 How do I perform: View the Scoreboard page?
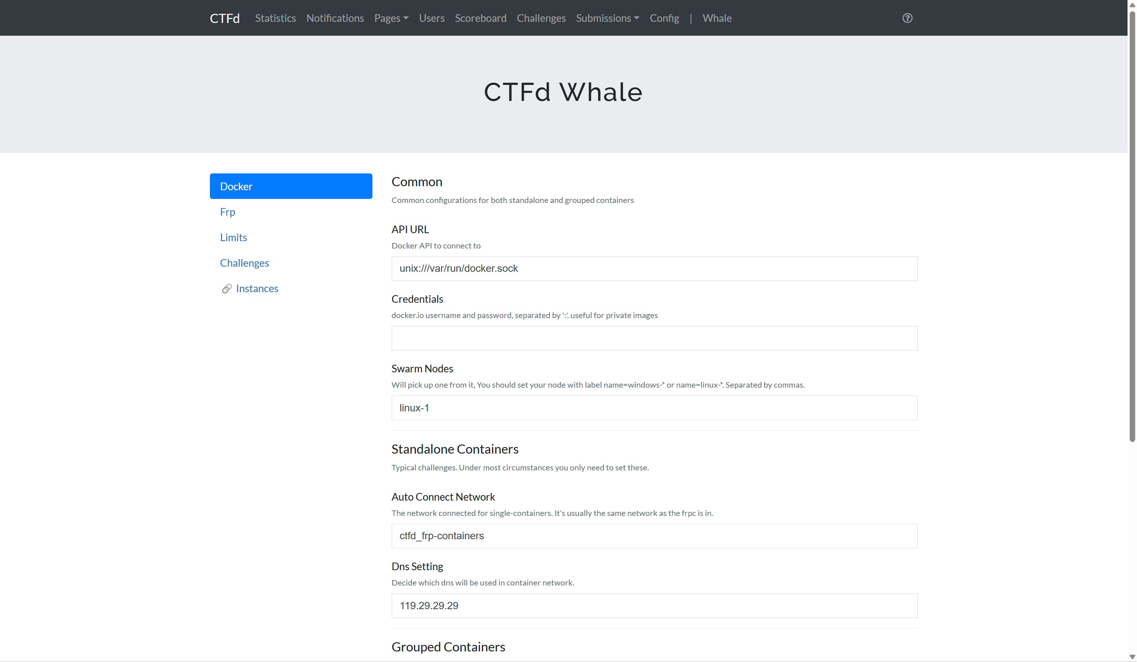(481, 18)
